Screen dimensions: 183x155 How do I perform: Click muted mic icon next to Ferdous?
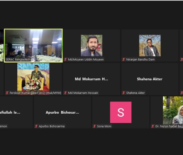[7, 93]
